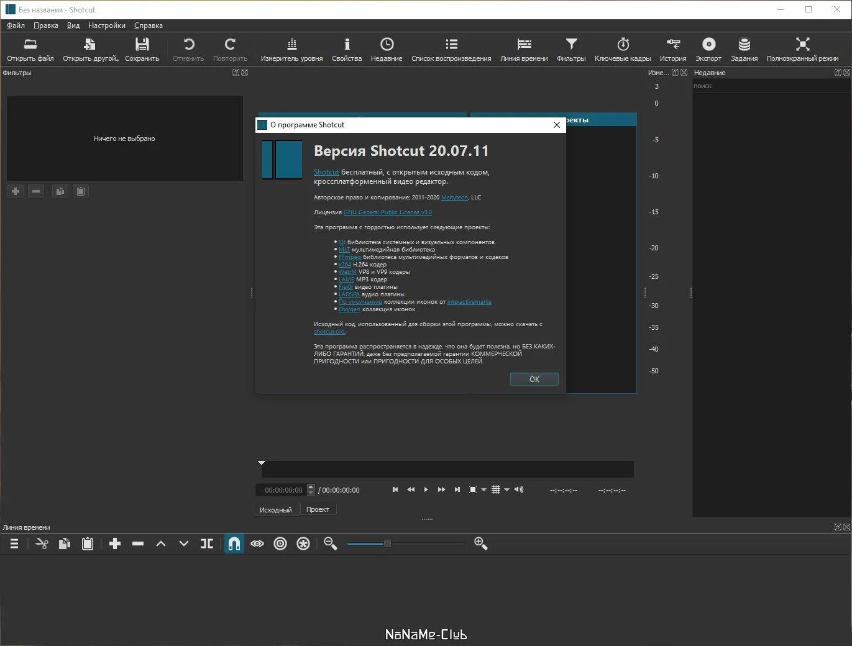Click OK in the About dialog

(534, 379)
